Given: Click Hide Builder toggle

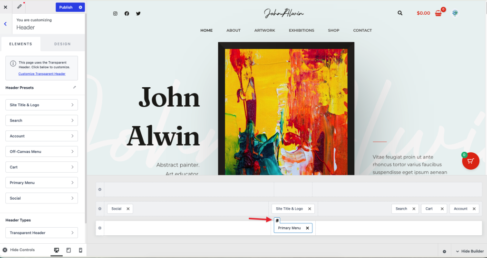Looking at the screenshot, I should (x=469, y=251).
